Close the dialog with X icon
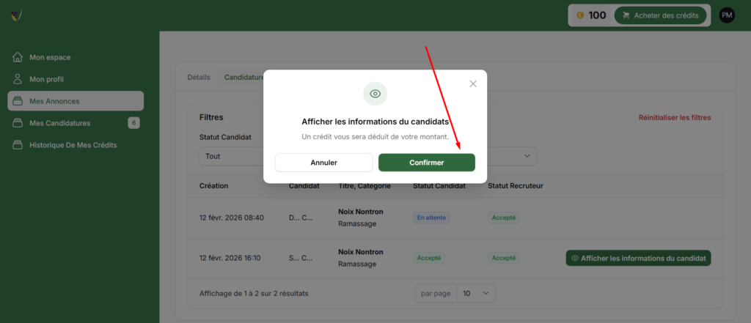Viewport: 751px width, 323px height. coord(473,83)
